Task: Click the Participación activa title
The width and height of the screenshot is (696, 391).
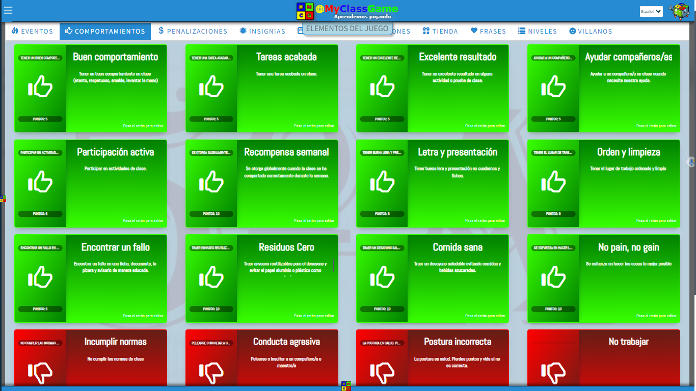Action: click(116, 152)
